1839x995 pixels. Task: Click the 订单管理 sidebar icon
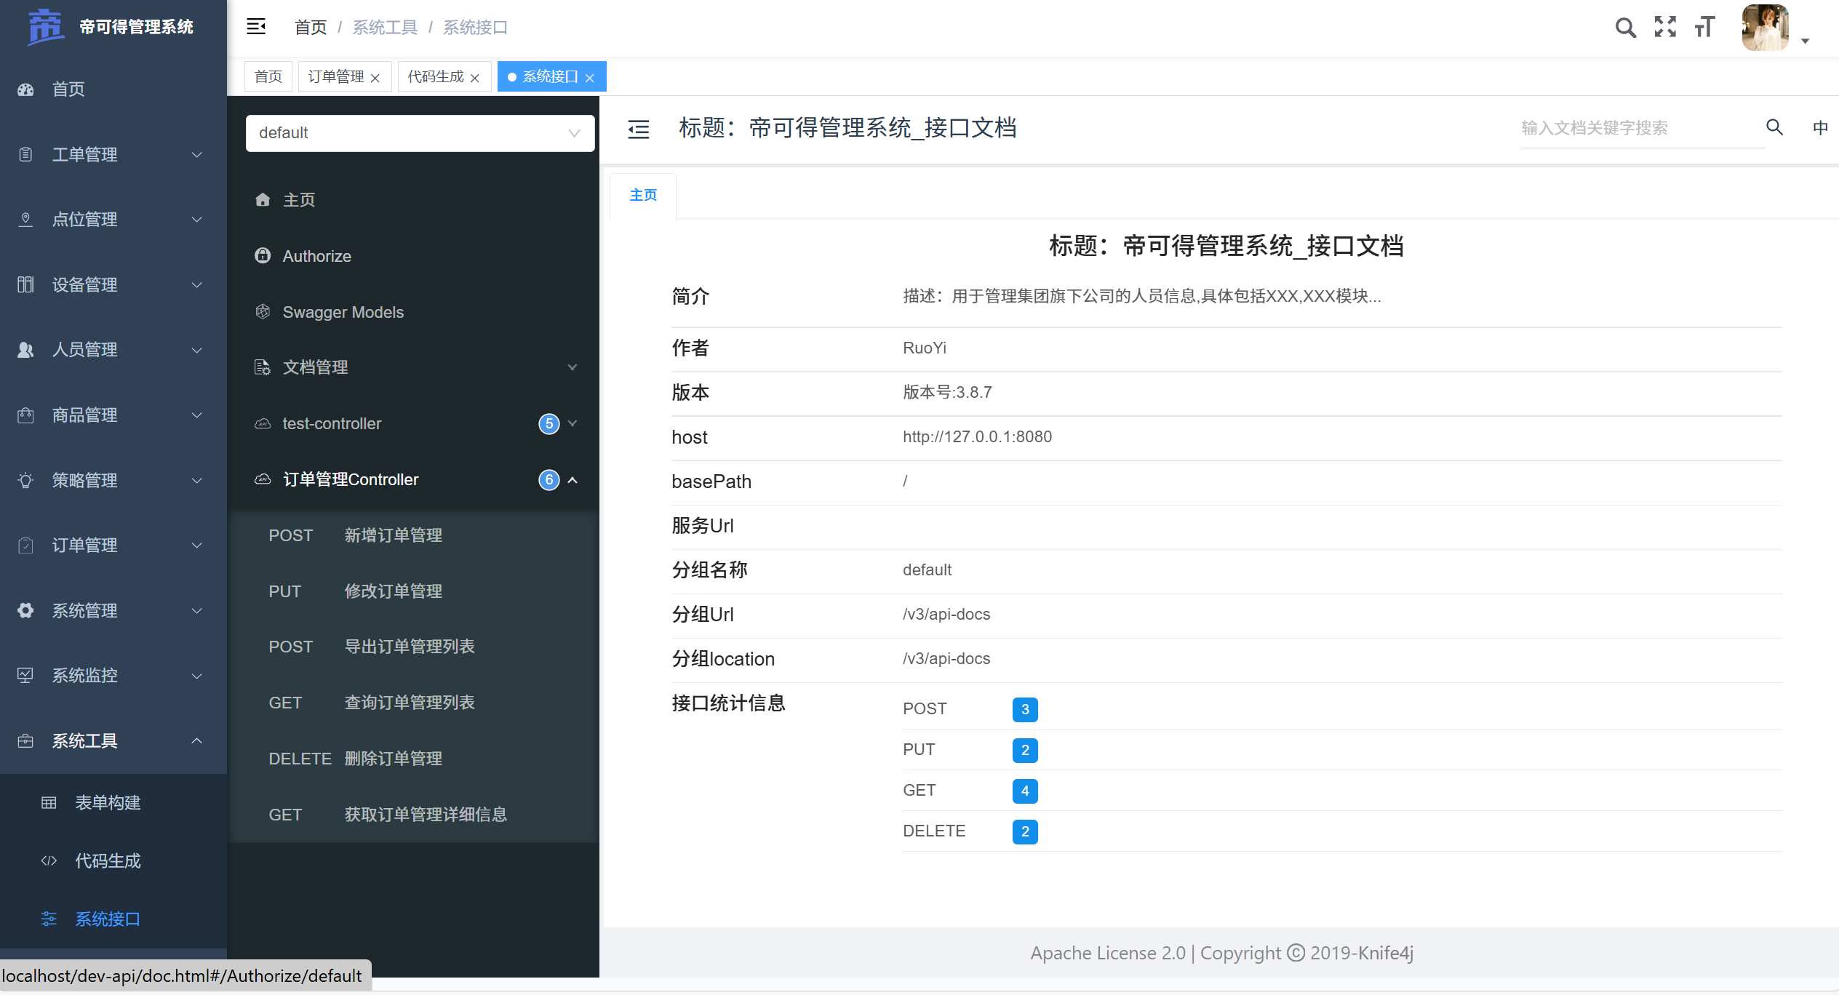point(25,546)
